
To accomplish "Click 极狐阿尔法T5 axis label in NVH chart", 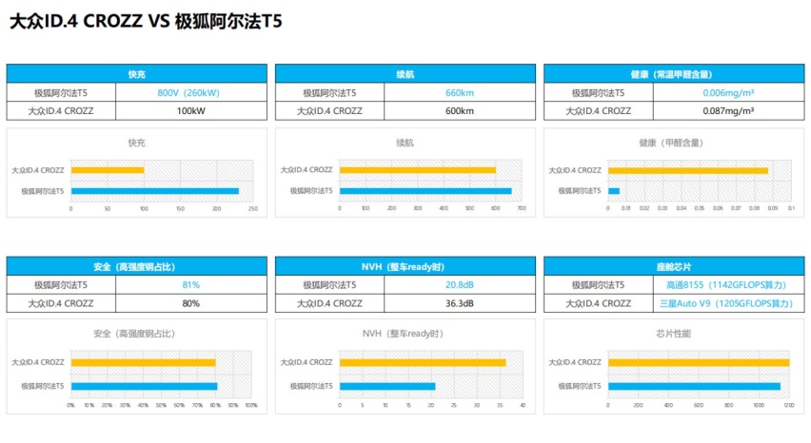I will pyautogui.click(x=311, y=386).
